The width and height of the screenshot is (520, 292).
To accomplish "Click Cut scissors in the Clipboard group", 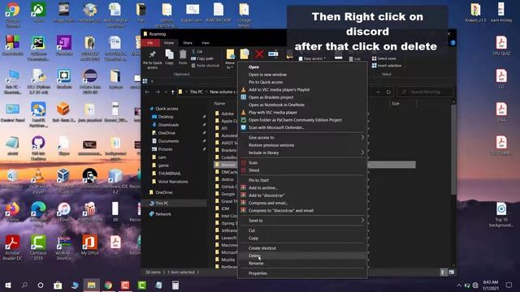I will [x=197, y=51].
